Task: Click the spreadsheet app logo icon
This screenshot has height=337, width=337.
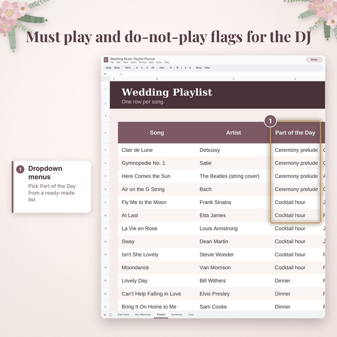Action: tap(106, 59)
